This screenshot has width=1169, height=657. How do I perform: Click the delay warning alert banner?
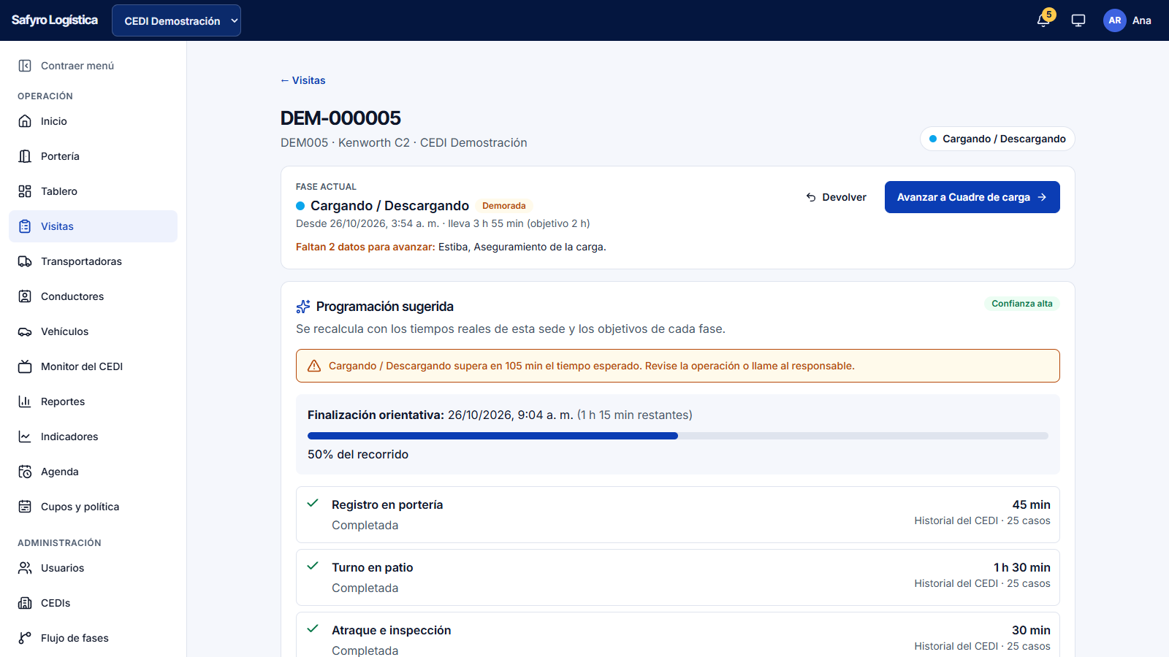(678, 366)
